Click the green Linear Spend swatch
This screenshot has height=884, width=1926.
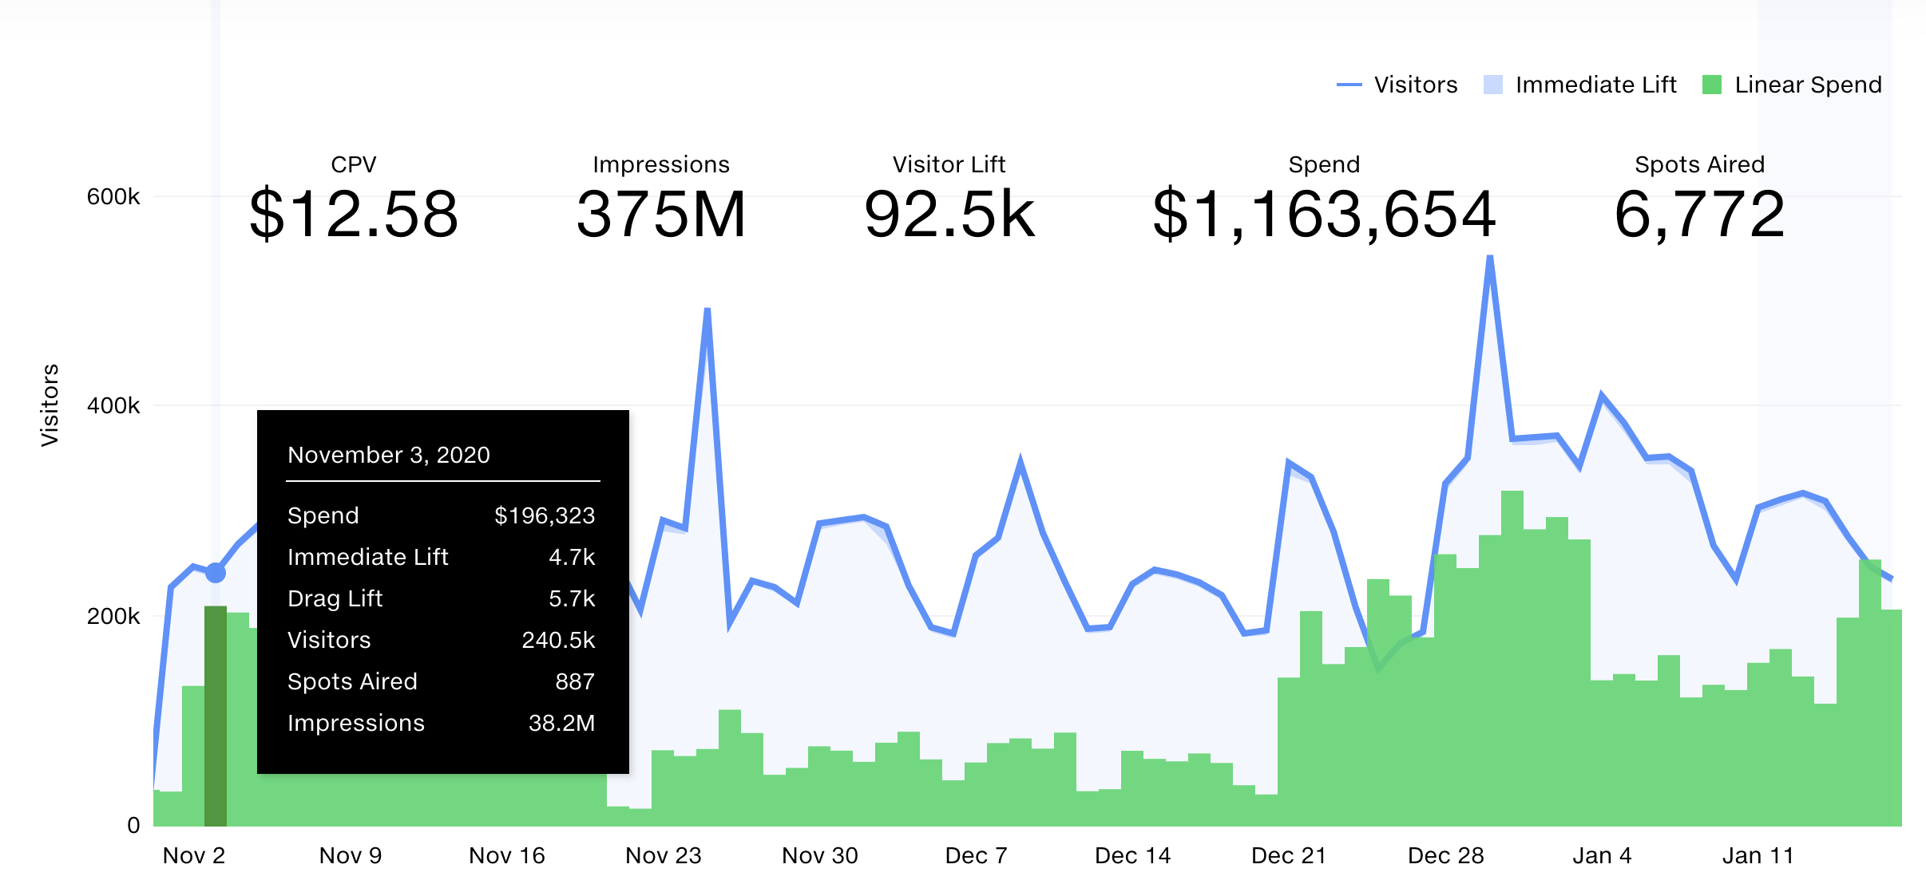click(1711, 85)
